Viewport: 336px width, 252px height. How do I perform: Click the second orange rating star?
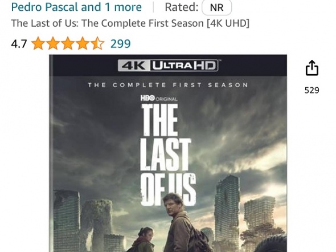pyautogui.click(x=53, y=43)
